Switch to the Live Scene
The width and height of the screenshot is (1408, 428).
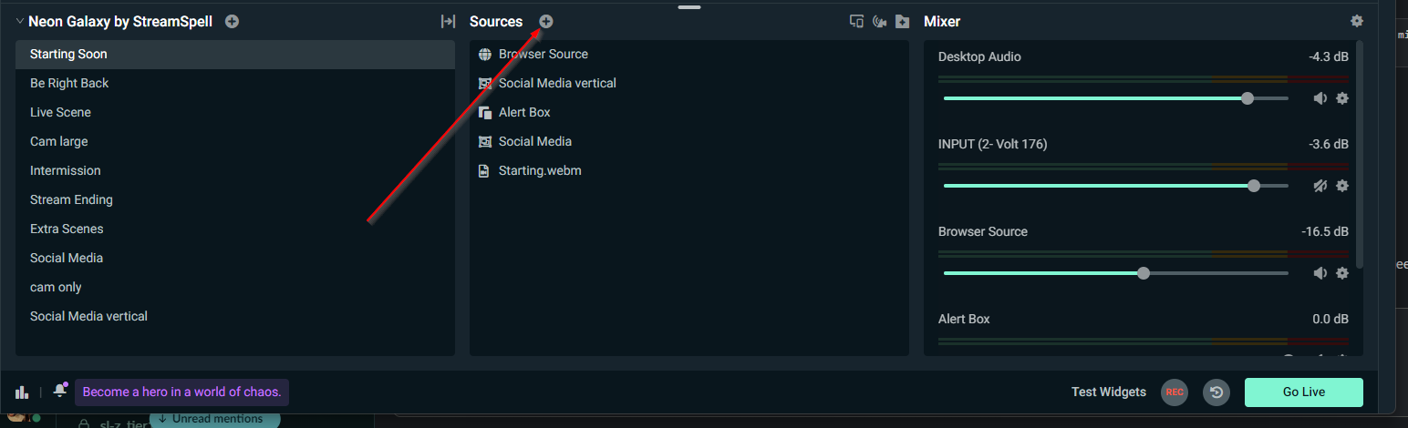point(235,113)
